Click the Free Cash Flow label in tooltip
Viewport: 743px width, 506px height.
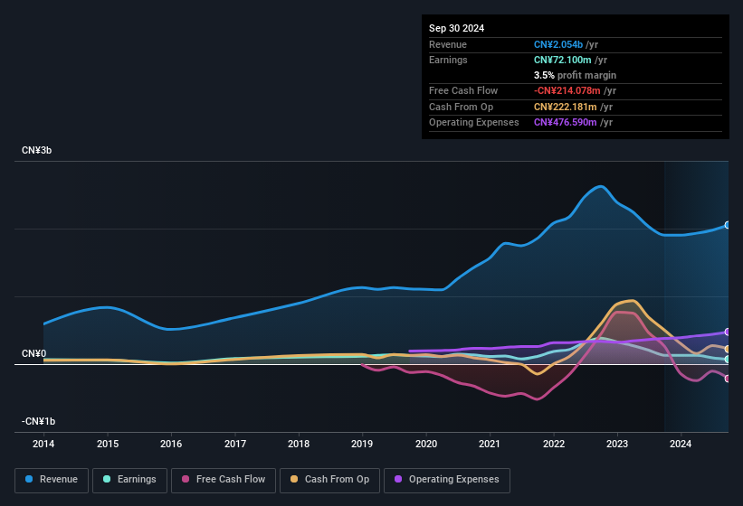(x=463, y=90)
